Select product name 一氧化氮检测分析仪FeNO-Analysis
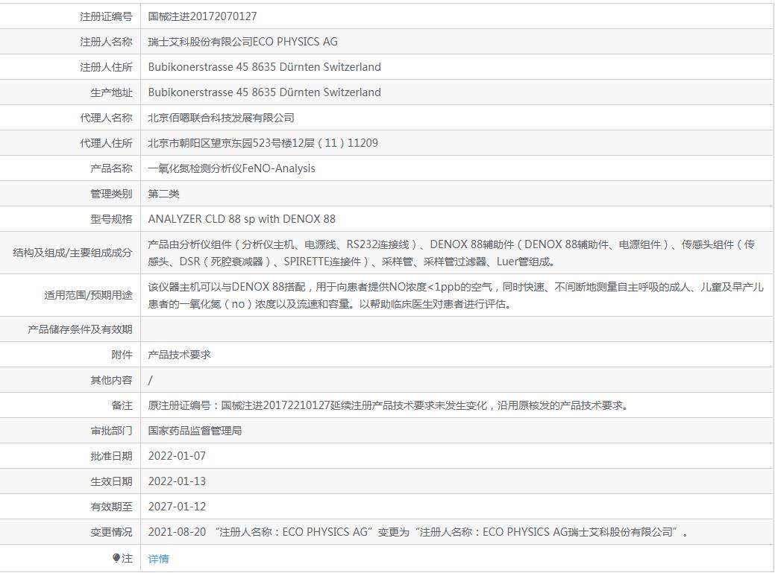 231,168
